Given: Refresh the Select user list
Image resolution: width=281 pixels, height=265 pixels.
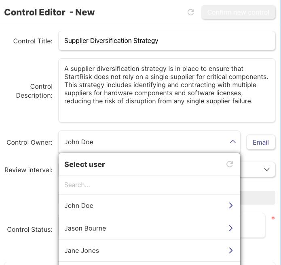Looking at the screenshot, I should (x=230, y=164).
